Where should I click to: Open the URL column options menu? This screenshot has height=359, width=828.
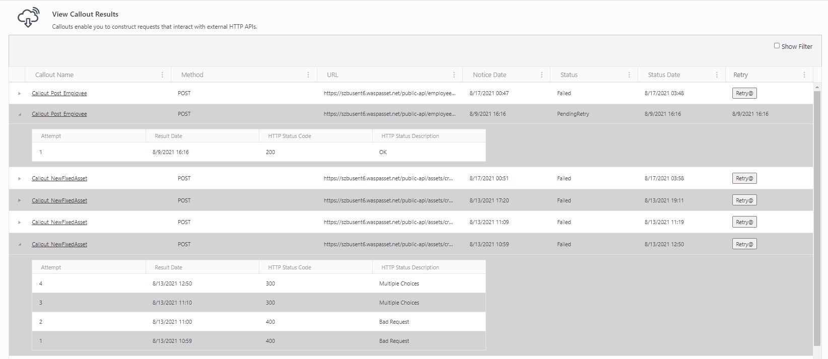(454, 75)
